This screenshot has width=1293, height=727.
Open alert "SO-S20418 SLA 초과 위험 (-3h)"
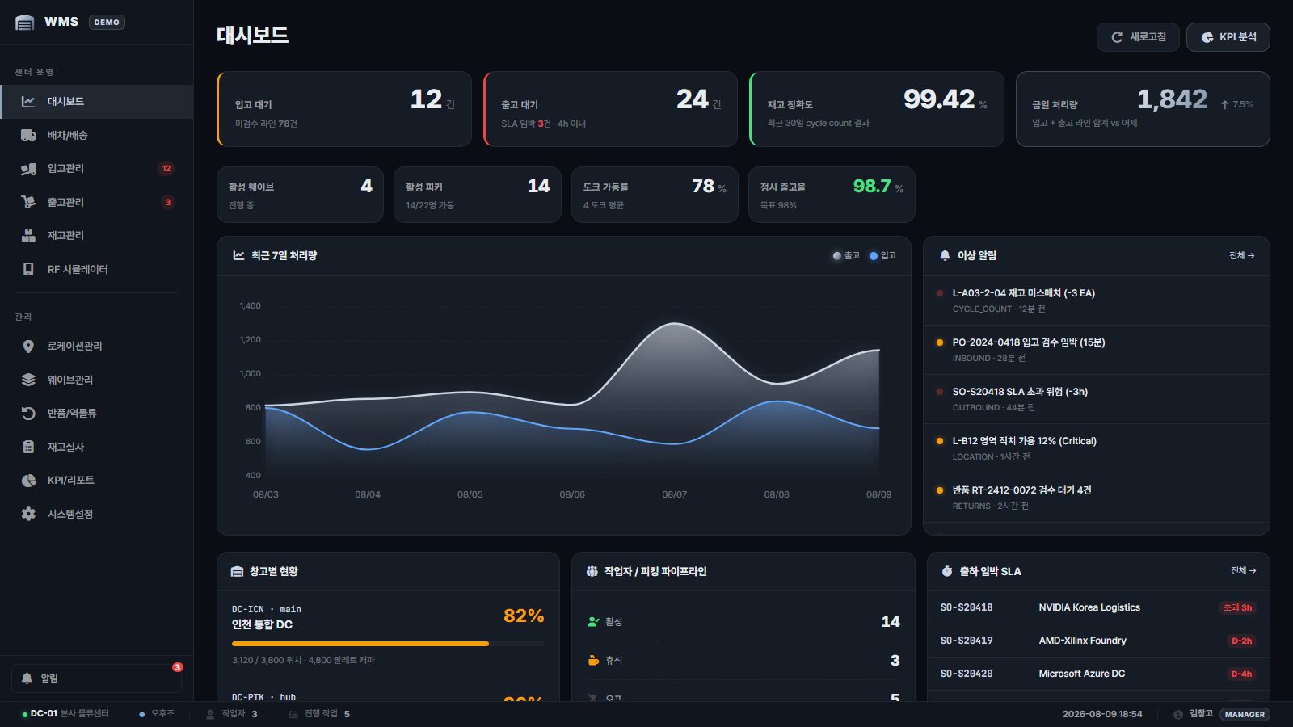1097,399
